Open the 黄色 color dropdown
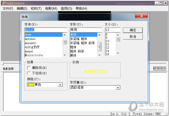169x116 pixels. point(60,85)
